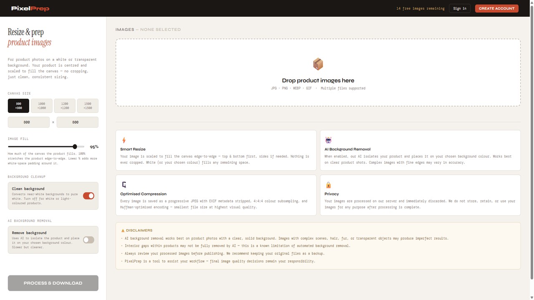Focus the canvas width input field
The width and height of the screenshot is (534, 300).
(x=28, y=122)
